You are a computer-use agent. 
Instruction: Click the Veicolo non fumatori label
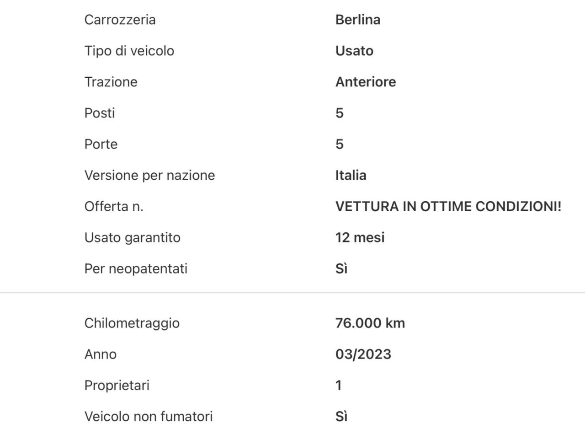[x=149, y=416]
